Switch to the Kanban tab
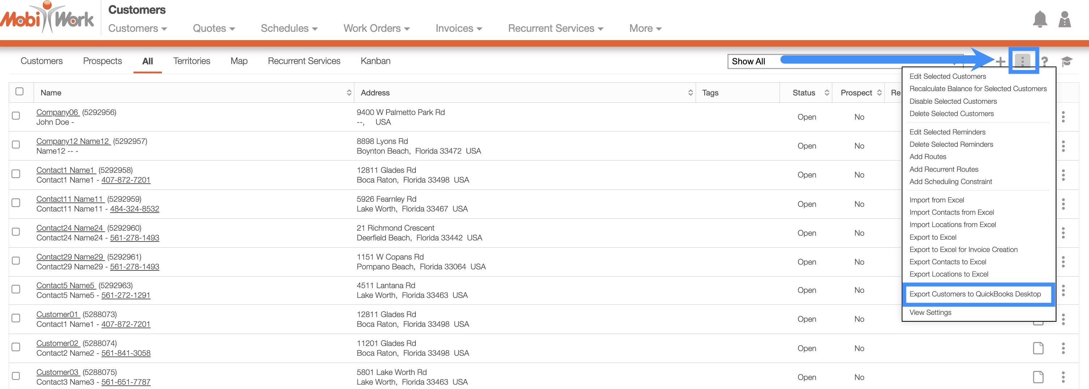 pos(375,61)
